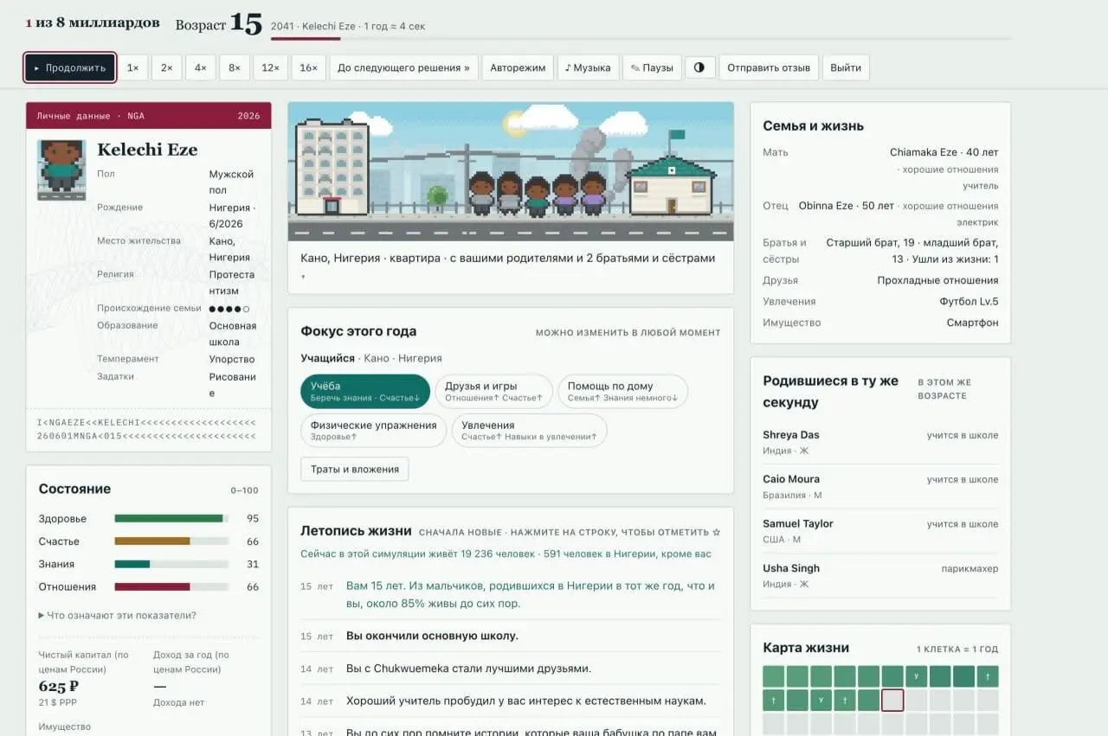Set simulation speed to 16×
This screenshot has width=1108, height=736.
(x=308, y=67)
